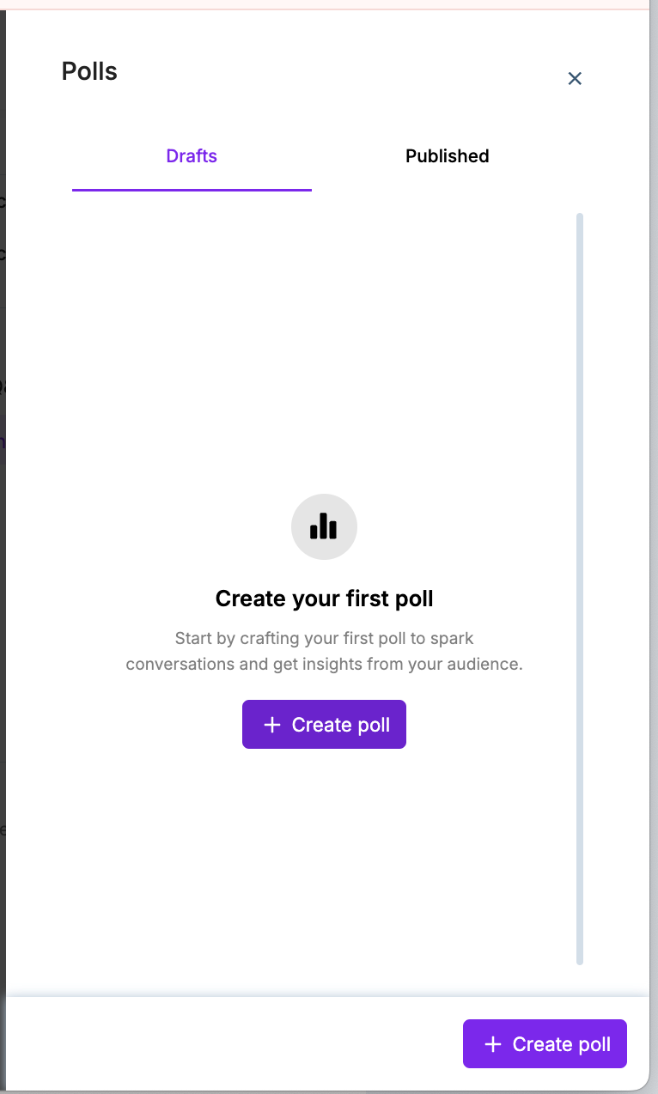Click the empty area of the footer bar
Viewport: 658px width, 1094px height.
point(232,1044)
